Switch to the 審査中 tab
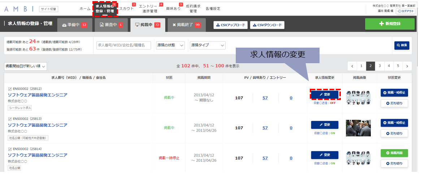 point(111,25)
